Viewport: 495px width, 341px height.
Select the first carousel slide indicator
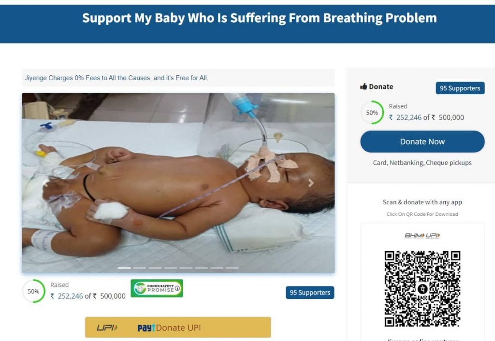coord(124,268)
